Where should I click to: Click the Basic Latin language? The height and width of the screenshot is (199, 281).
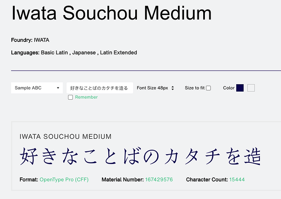[55, 52]
